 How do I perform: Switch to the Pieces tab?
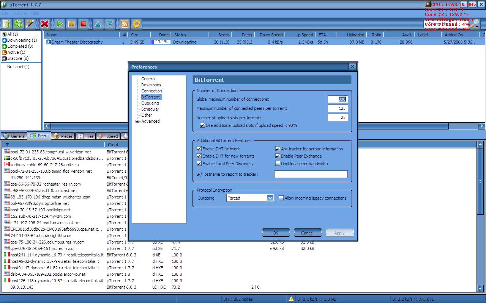(63, 136)
